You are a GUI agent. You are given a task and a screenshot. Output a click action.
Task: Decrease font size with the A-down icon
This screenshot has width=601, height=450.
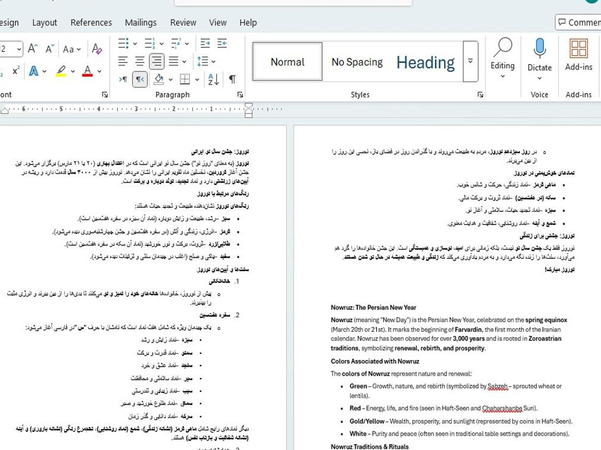point(50,49)
